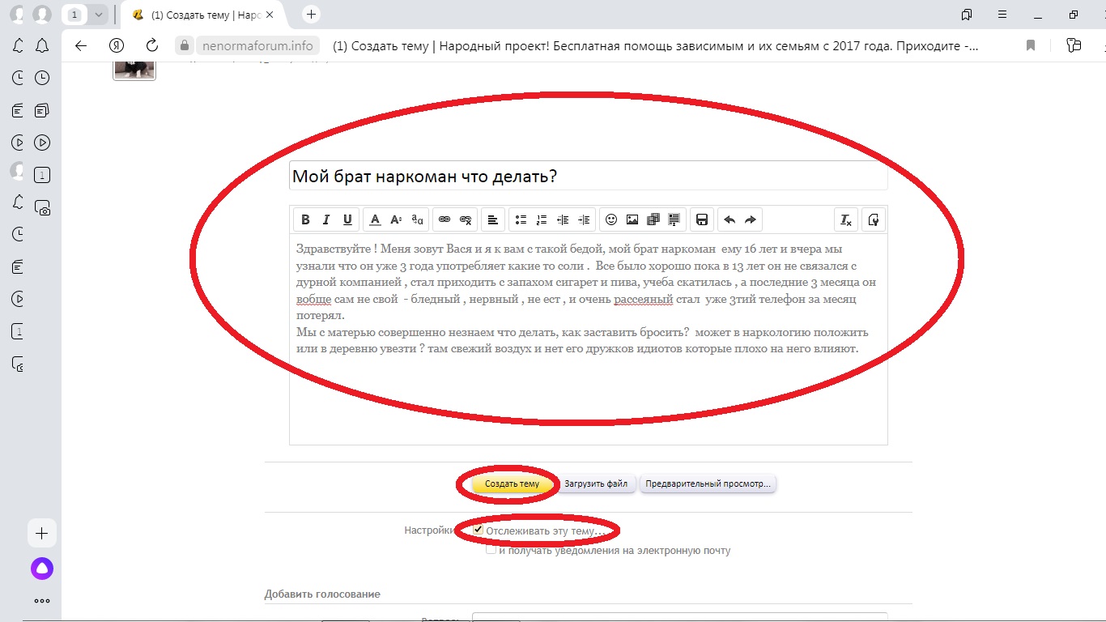
Task: Remove formatting with the Tx icon
Action: tap(845, 219)
